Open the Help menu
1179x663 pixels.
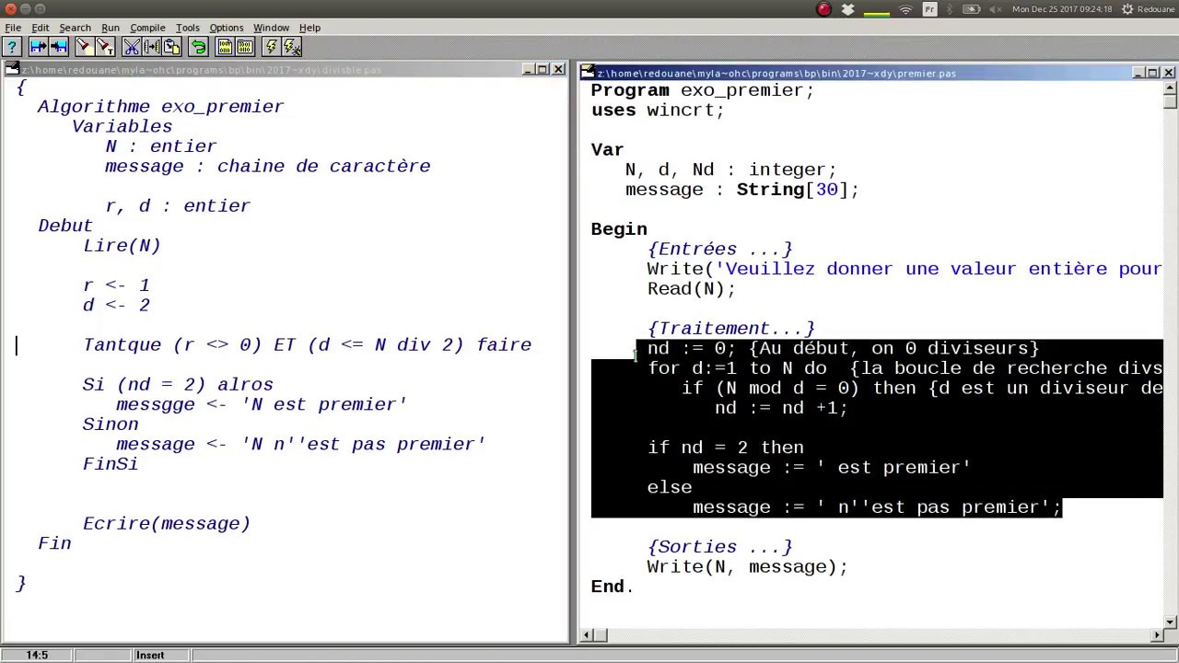click(309, 28)
